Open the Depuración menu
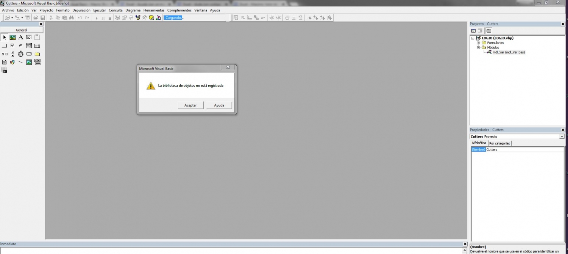This screenshot has width=568, height=254. 81,10
